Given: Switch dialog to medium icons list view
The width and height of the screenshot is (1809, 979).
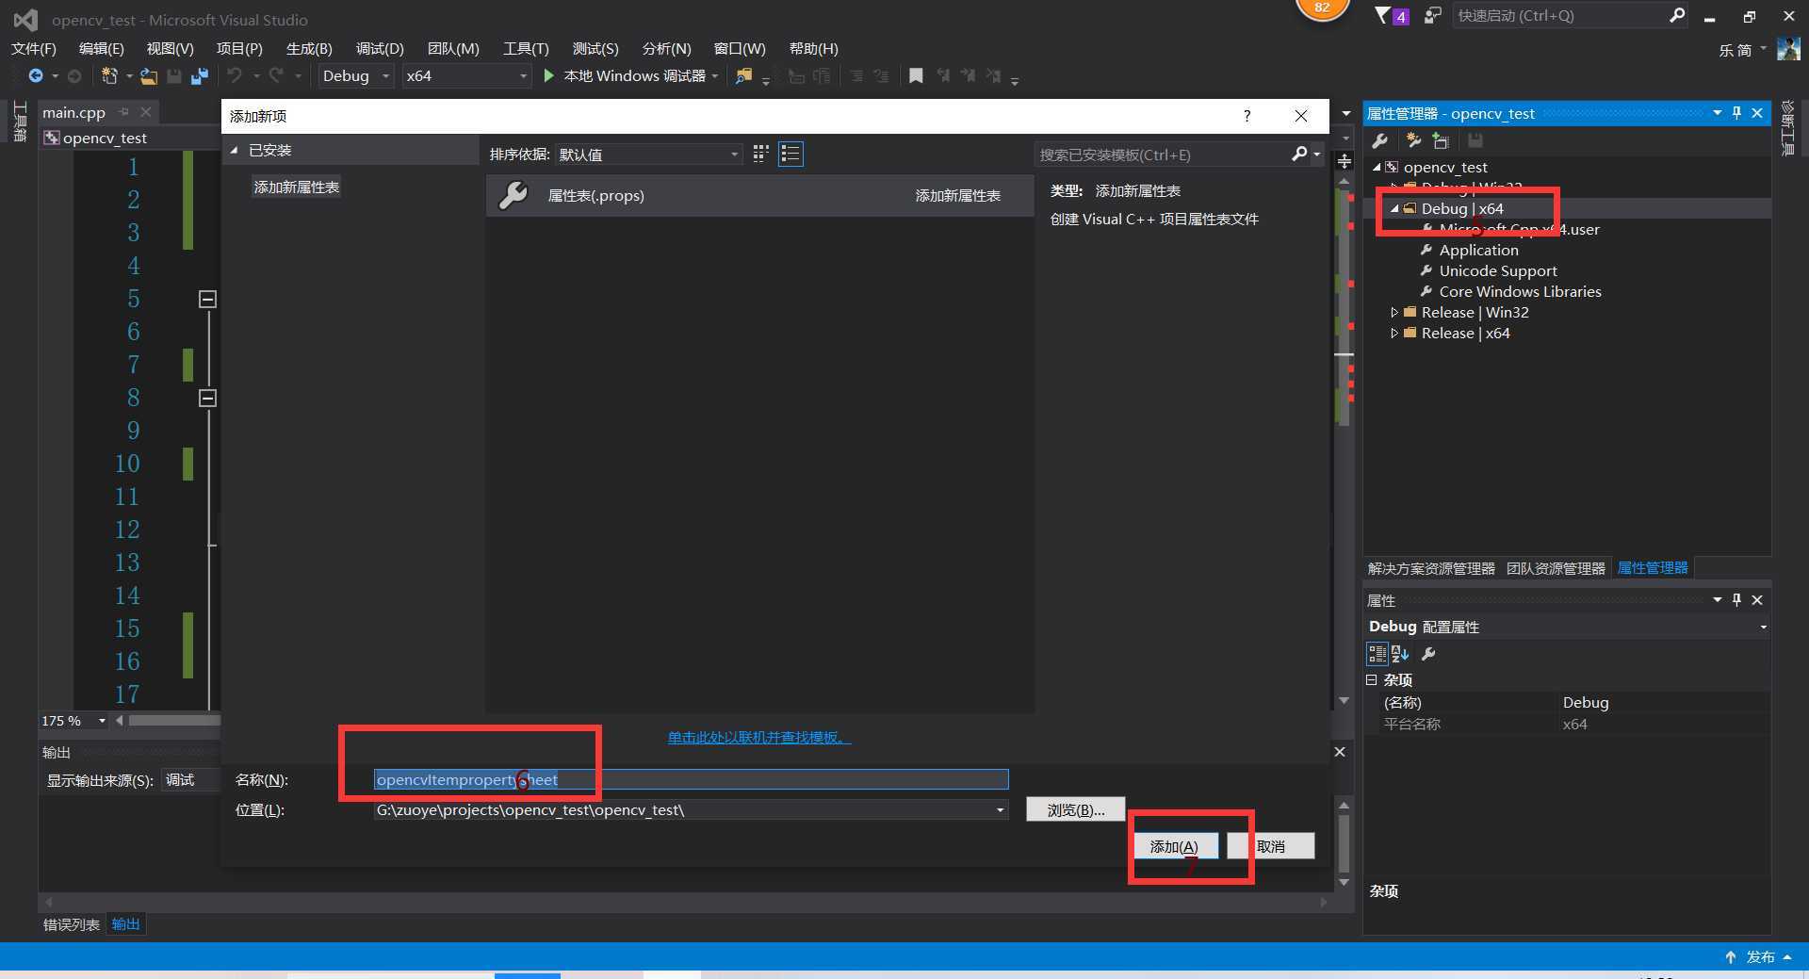Looking at the screenshot, I should click(790, 154).
